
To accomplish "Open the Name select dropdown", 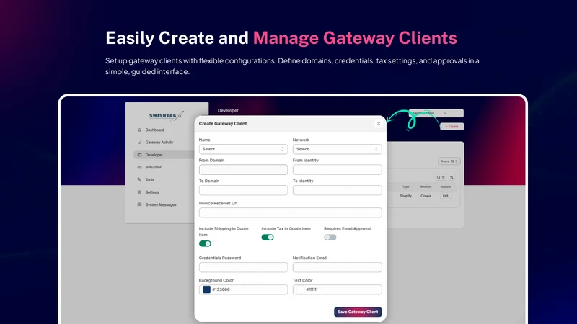I will [243, 149].
